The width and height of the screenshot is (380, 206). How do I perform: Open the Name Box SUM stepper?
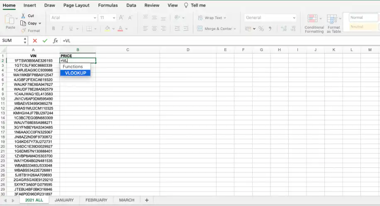[25, 41]
